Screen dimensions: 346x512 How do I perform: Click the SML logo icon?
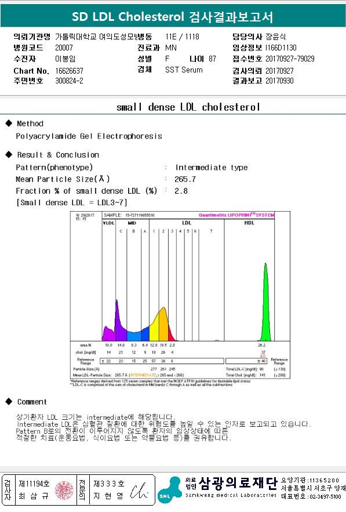click(169, 491)
